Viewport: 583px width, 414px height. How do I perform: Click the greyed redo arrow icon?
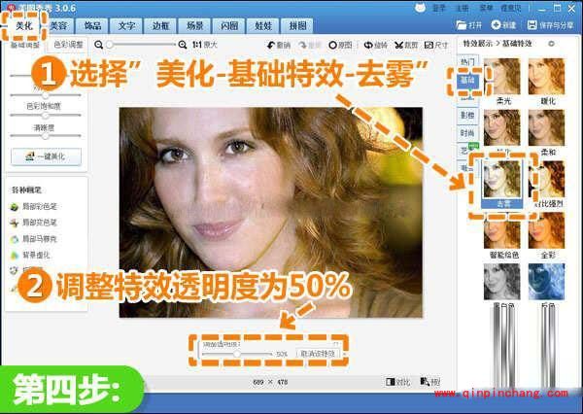[302, 46]
